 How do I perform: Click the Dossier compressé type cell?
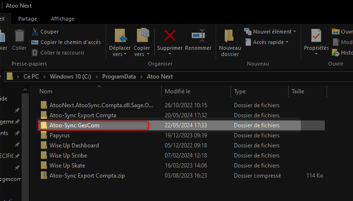point(257,176)
